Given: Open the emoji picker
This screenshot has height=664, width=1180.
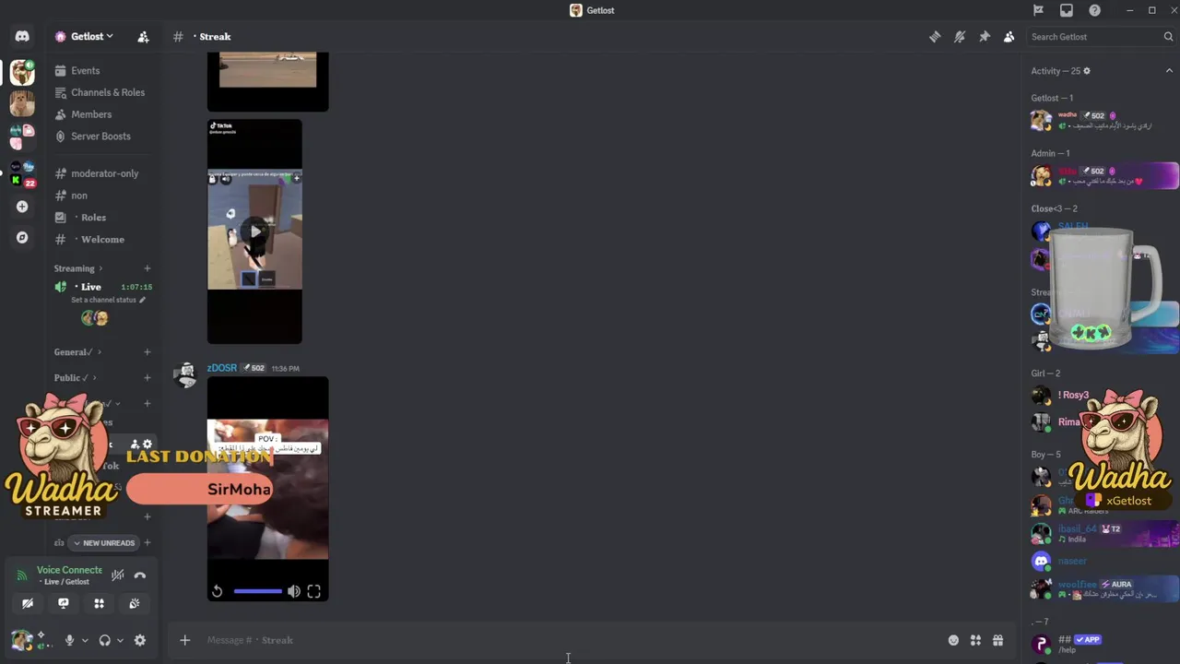Looking at the screenshot, I should coord(953,640).
